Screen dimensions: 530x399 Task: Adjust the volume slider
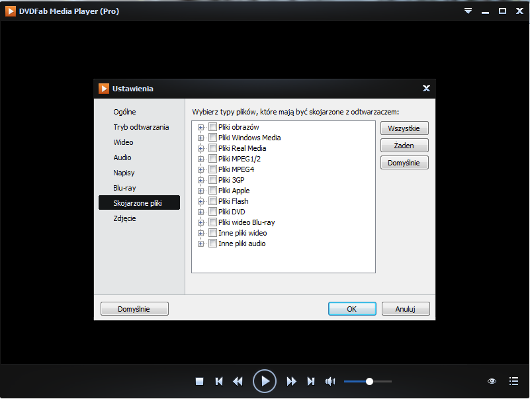click(369, 381)
